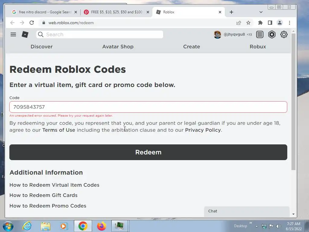The image size is (309, 232).
Task: Click the Roblox search field
Action: [100, 34]
